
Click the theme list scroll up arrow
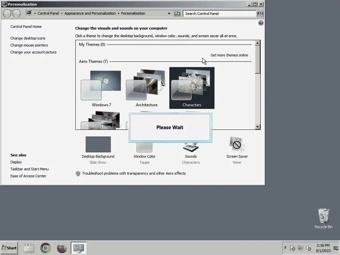[x=258, y=43]
